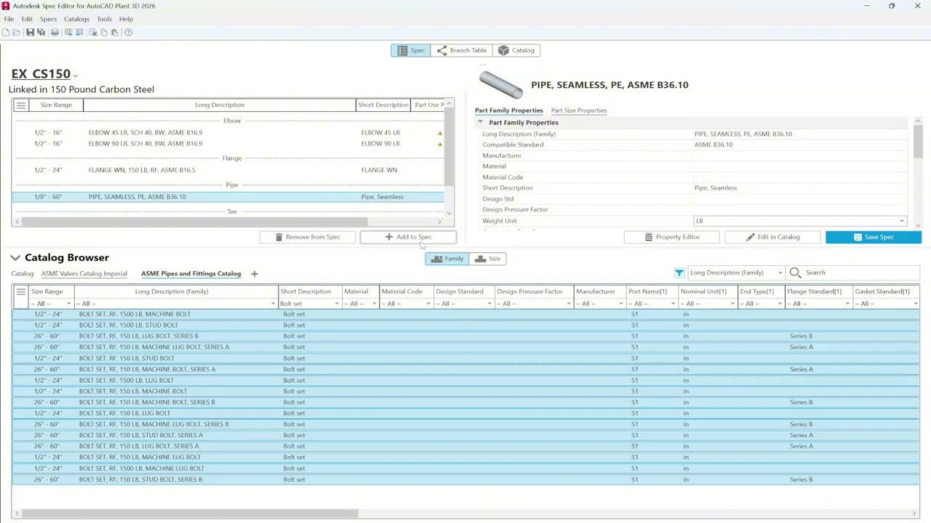The height and width of the screenshot is (523, 931).
Task: Click Add to Spec button
Action: 408,237
